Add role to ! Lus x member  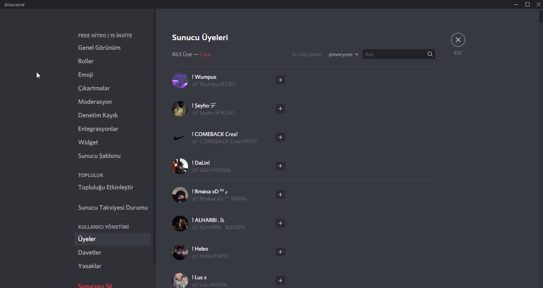click(x=280, y=280)
